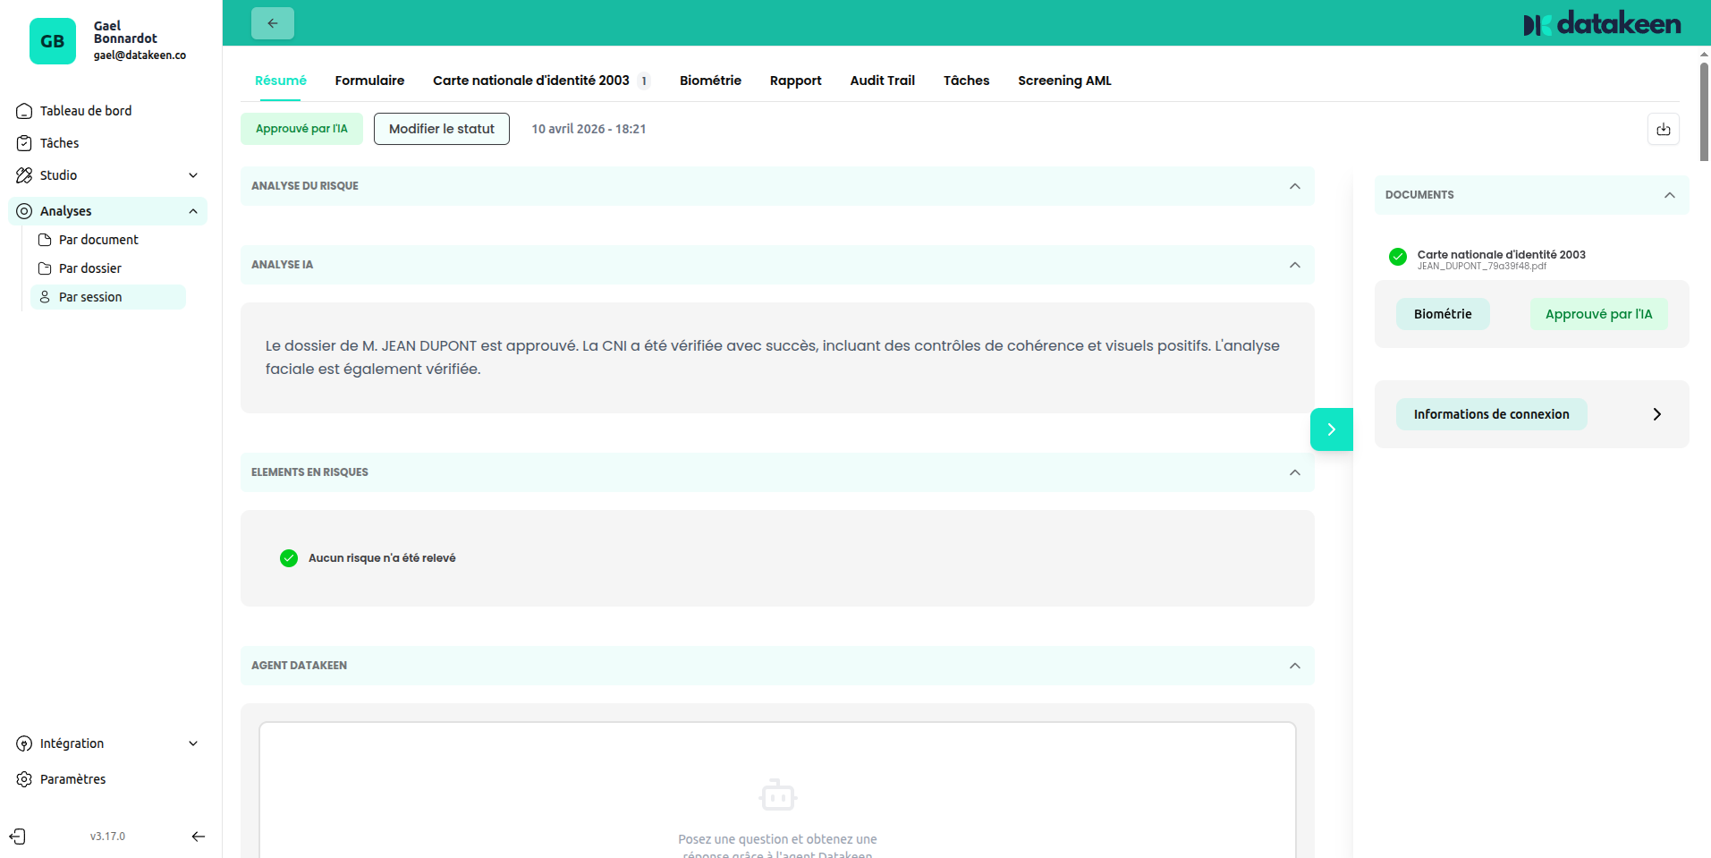This screenshot has width=1711, height=858.
Task: Expand the Intégration submenu
Action: (x=193, y=743)
